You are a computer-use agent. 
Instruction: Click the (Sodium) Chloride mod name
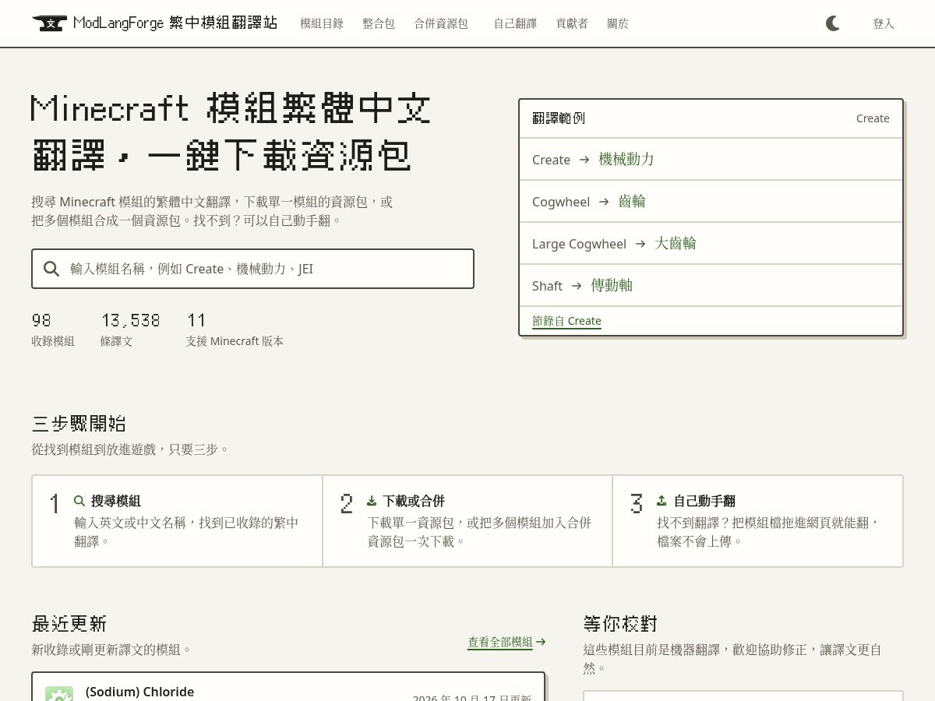tap(139, 692)
